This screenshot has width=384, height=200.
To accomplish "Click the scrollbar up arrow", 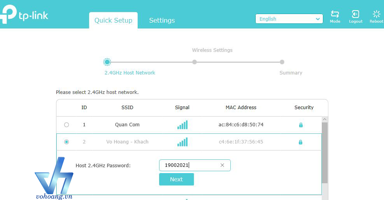I will [x=324, y=119].
